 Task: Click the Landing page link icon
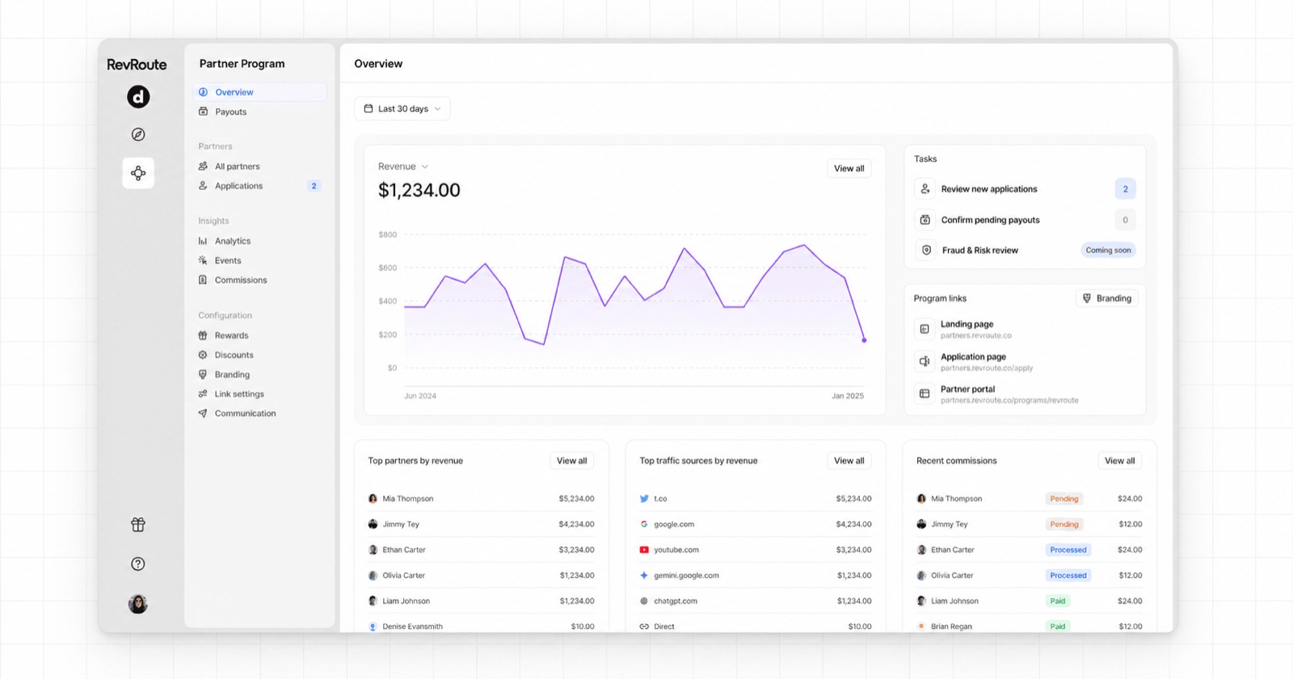(924, 329)
